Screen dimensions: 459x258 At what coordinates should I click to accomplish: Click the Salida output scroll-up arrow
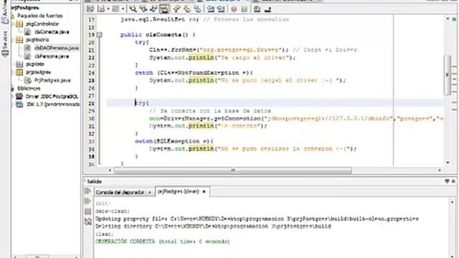[x=453, y=202]
